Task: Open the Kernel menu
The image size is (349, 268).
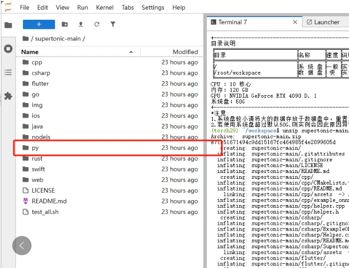Action: 105,7
